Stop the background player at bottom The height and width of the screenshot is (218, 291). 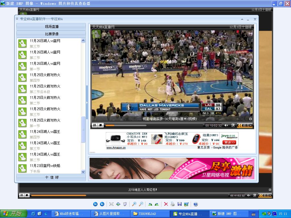click(x=27, y=195)
